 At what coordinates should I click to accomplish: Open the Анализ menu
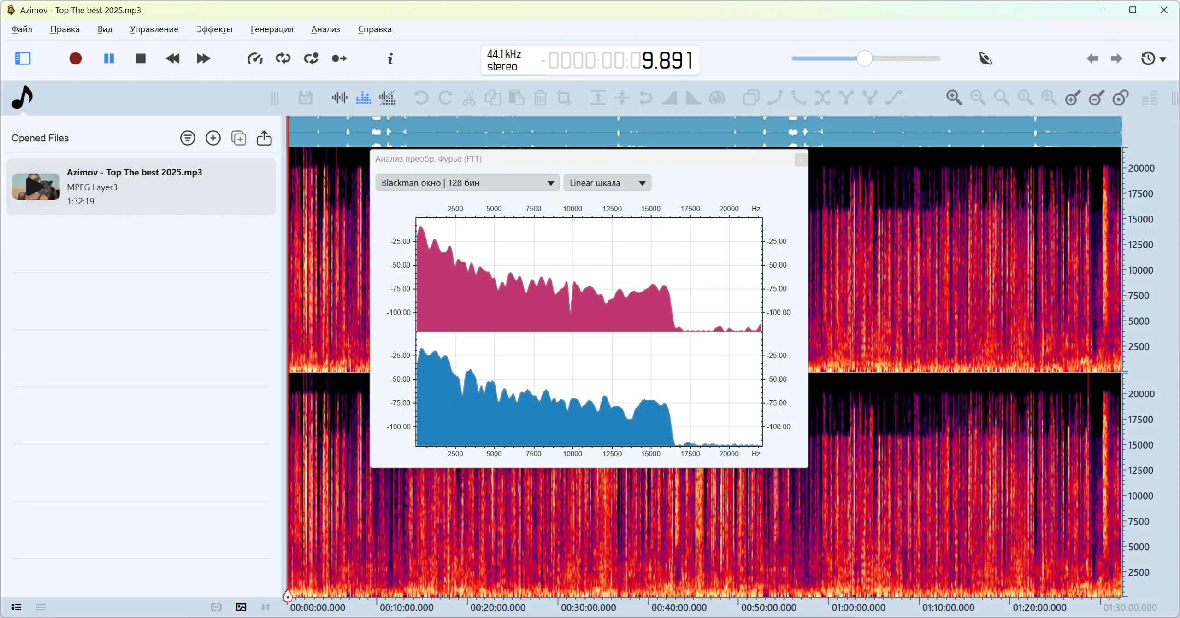coord(325,29)
